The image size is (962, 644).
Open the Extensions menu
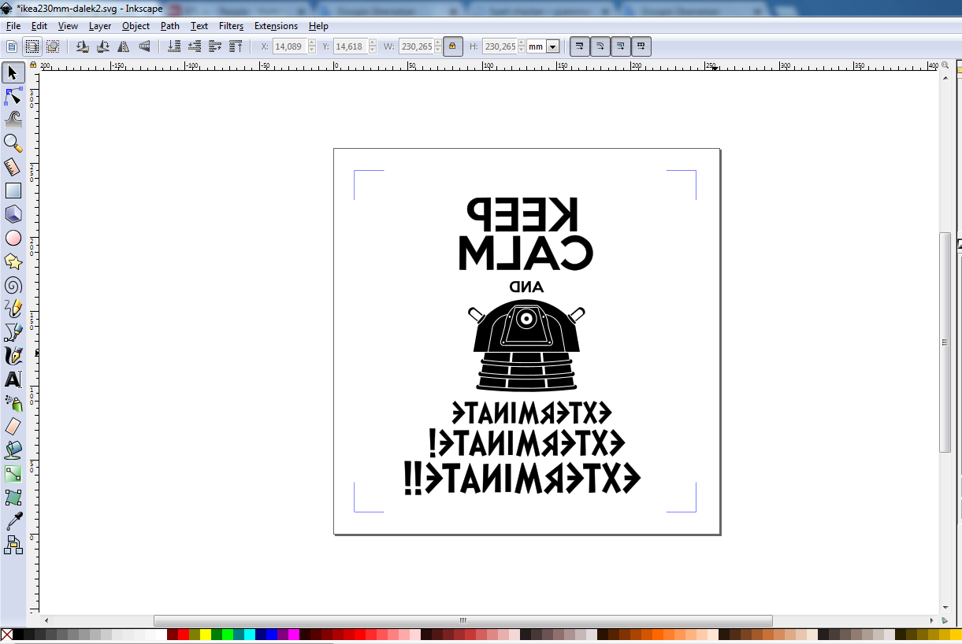[276, 26]
